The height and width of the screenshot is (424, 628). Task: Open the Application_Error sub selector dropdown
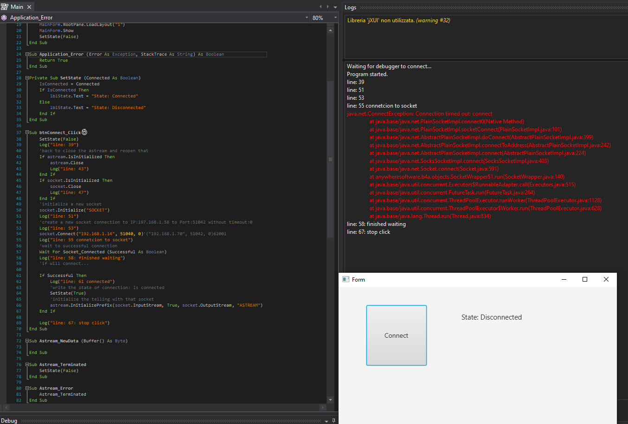(307, 18)
